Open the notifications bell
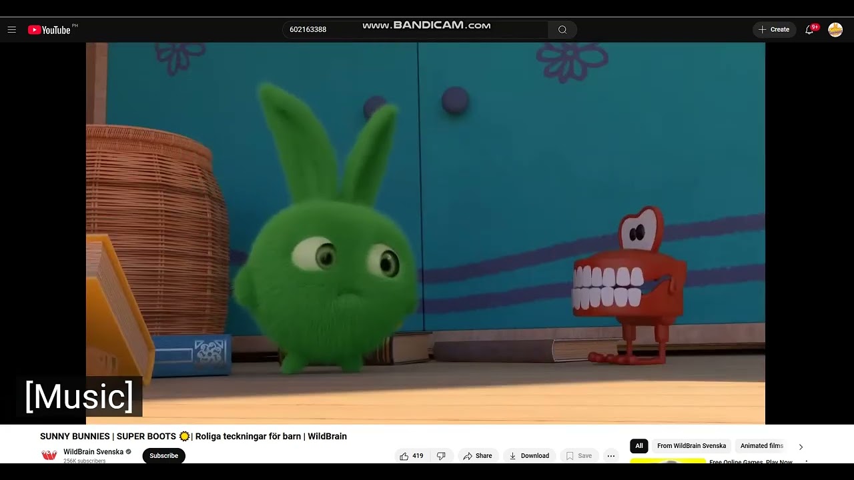 click(809, 29)
